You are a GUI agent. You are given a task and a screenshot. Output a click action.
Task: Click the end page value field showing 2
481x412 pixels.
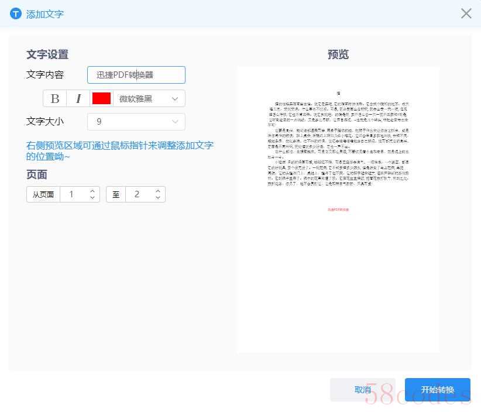tap(138, 194)
